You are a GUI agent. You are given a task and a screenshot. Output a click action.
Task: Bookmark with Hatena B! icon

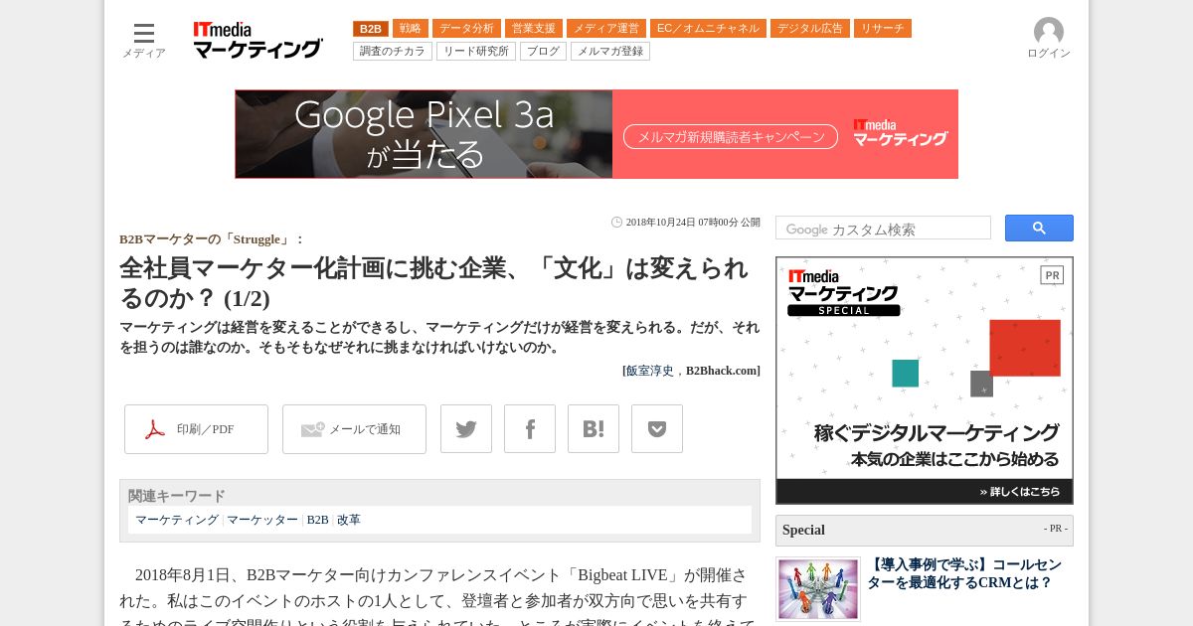[x=594, y=429]
